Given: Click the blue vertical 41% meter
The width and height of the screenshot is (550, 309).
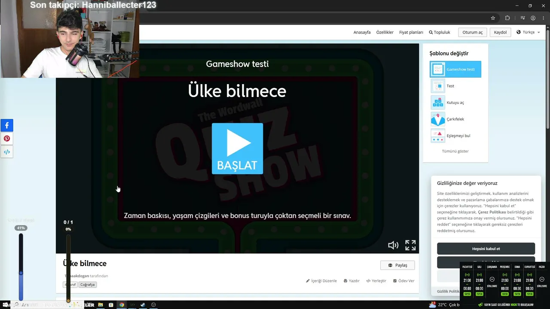Looking at the screenshot, I should (x=21, y=266).
